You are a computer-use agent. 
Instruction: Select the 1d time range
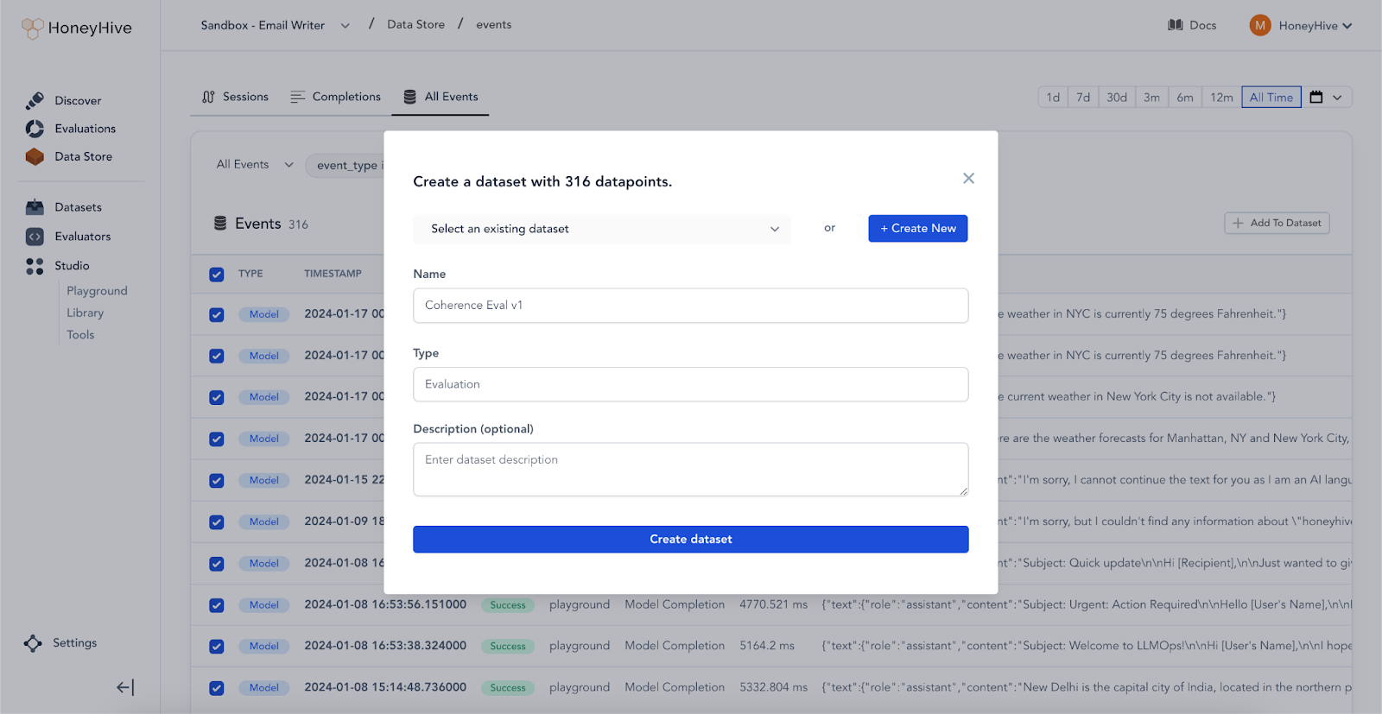[x=1053, y=98]
